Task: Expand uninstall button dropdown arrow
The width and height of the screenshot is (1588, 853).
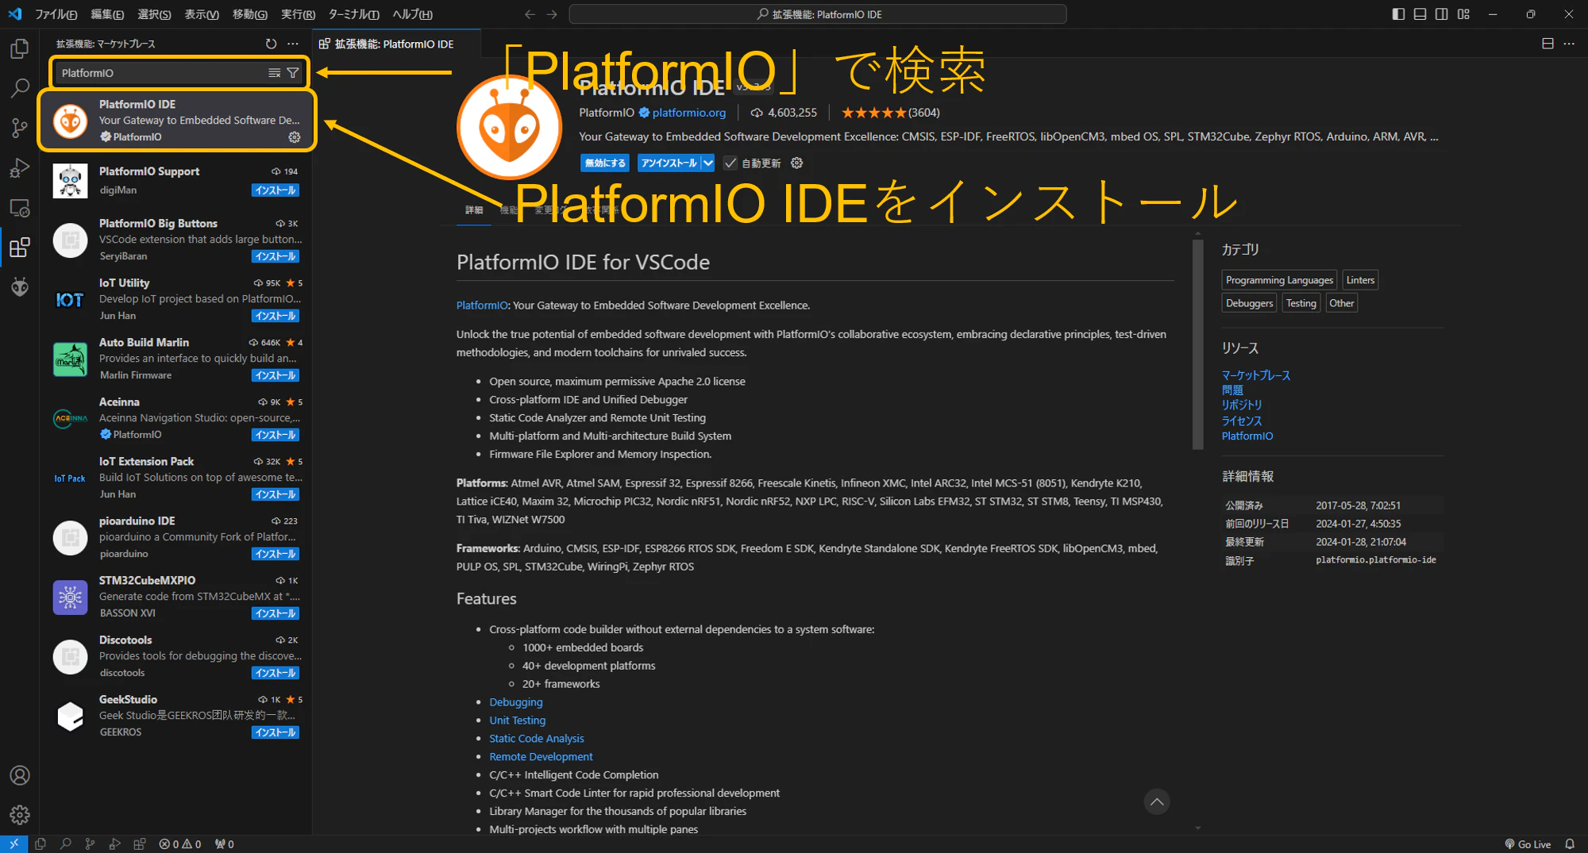Action: [707, 163]
